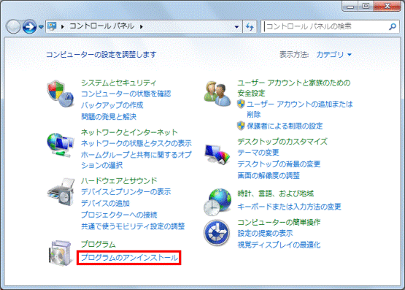Maximize the Control Panel window
The width and height of the screenshot is (405, 290).
pos(366,6)
